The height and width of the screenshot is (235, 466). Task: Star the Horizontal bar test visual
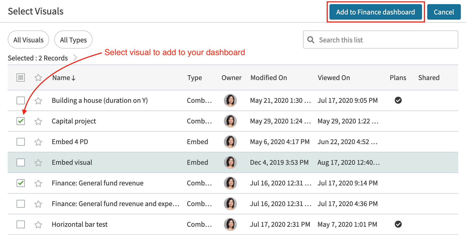[x=38, y=224]
